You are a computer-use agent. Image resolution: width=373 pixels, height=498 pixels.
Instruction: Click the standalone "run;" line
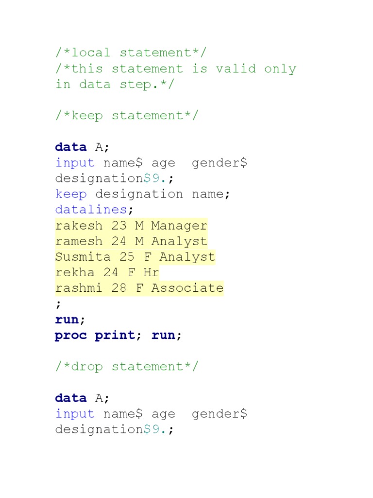coord(70,320)
